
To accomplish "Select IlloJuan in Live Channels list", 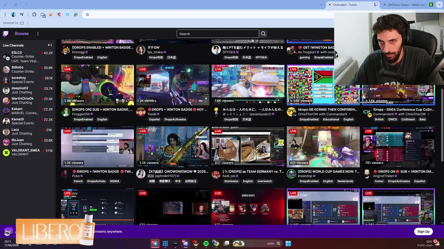I will click(x=28, y=142).
